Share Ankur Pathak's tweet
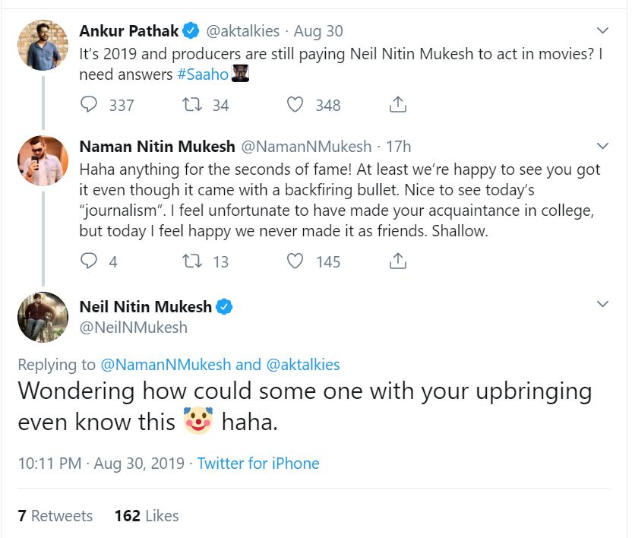Screen dimensions: 632x538 click(398, 105)
